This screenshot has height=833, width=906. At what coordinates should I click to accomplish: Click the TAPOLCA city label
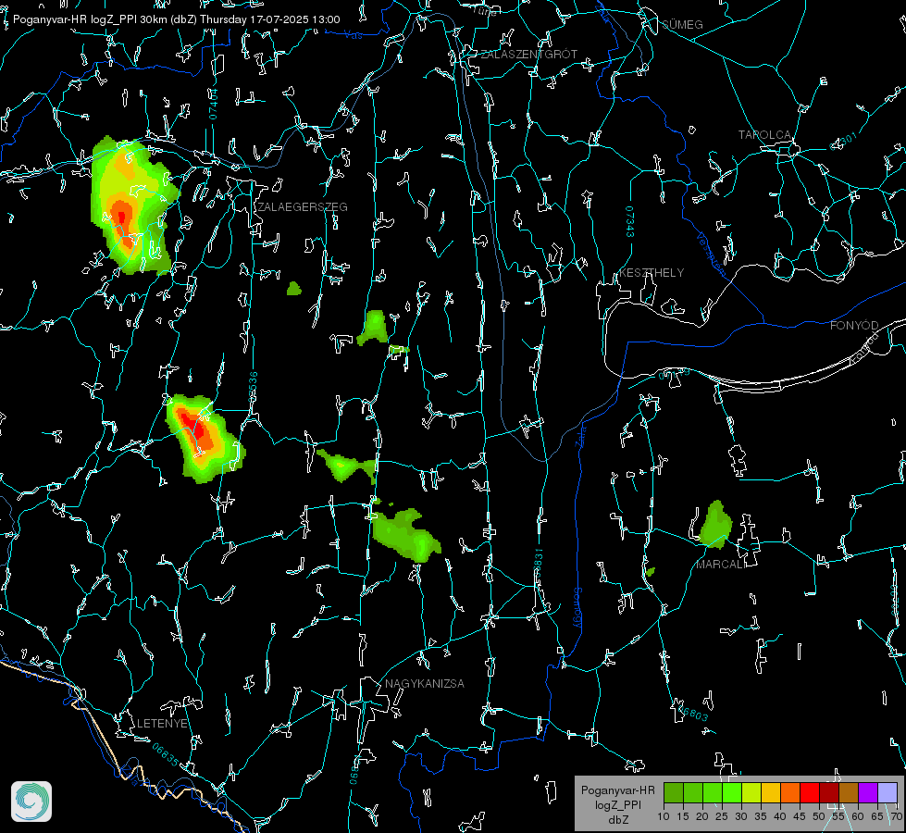tap(764, 135)
